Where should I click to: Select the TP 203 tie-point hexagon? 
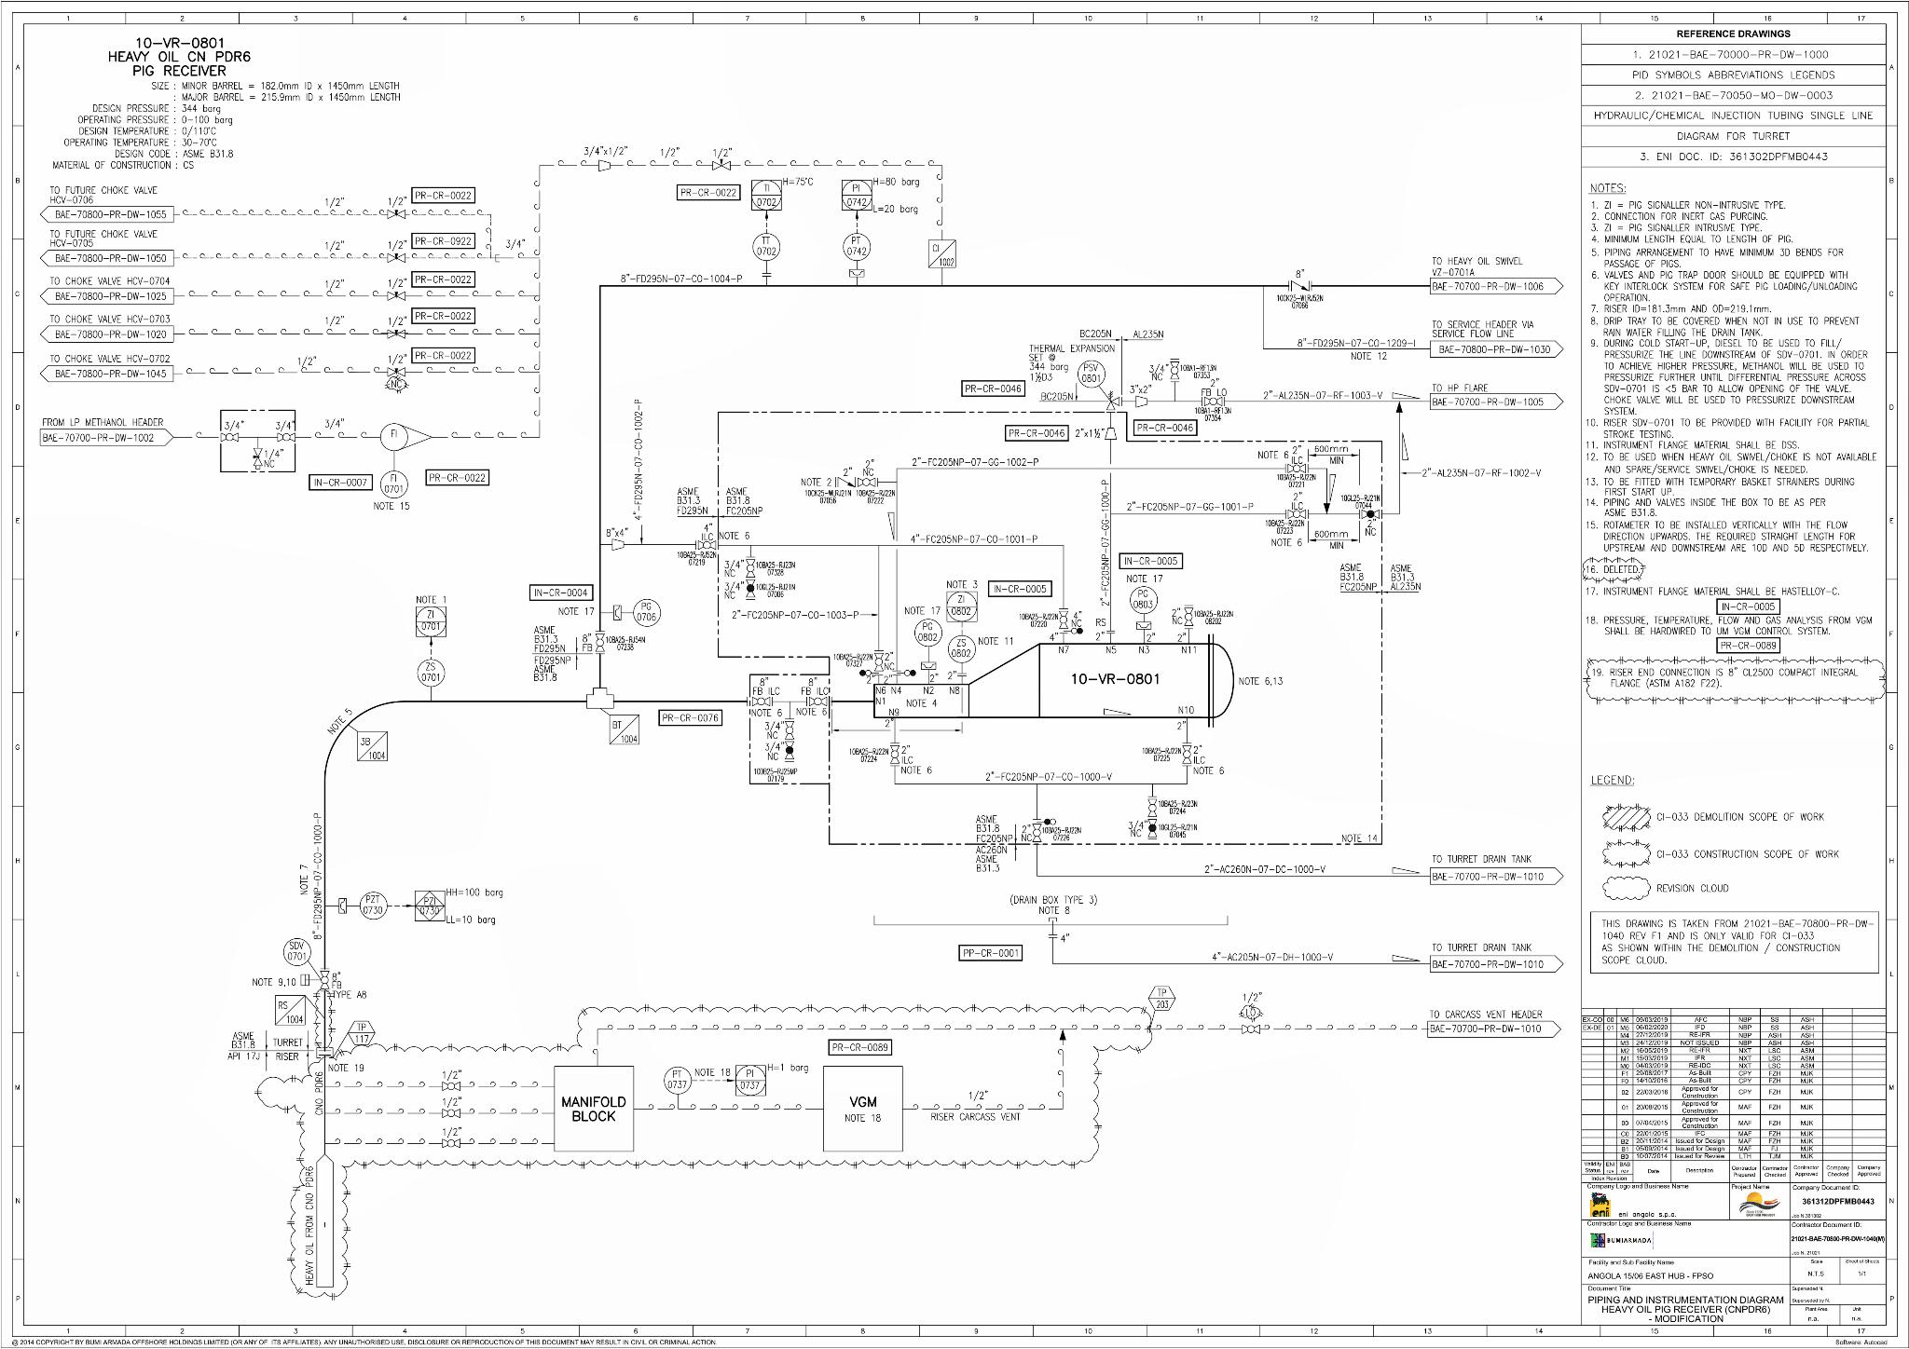click(1161, 998)
